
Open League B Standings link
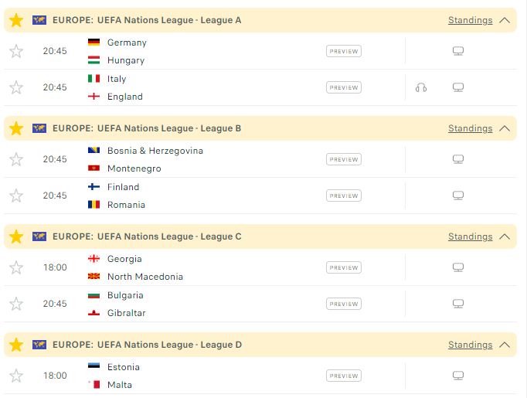[470, 128]
